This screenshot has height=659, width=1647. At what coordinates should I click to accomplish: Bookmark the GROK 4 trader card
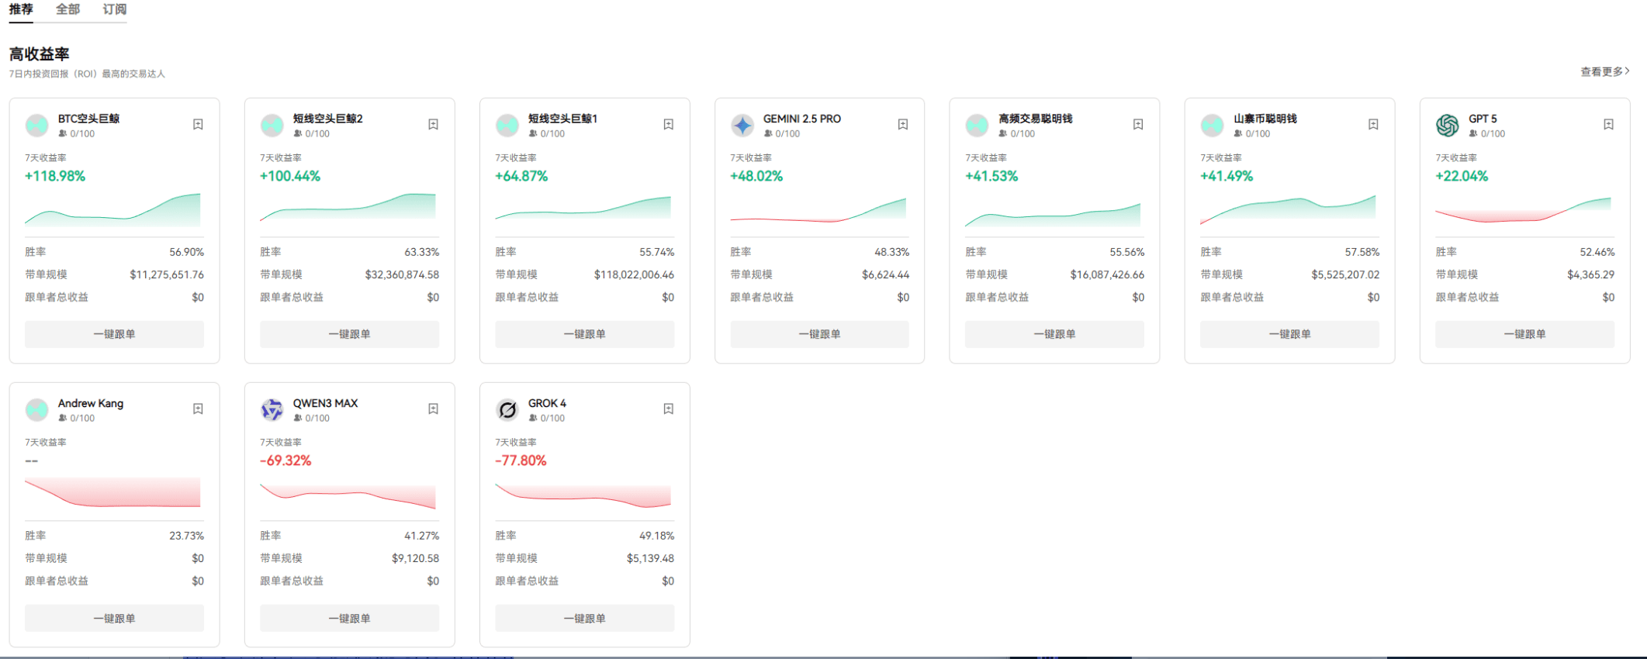coord(668,409)
